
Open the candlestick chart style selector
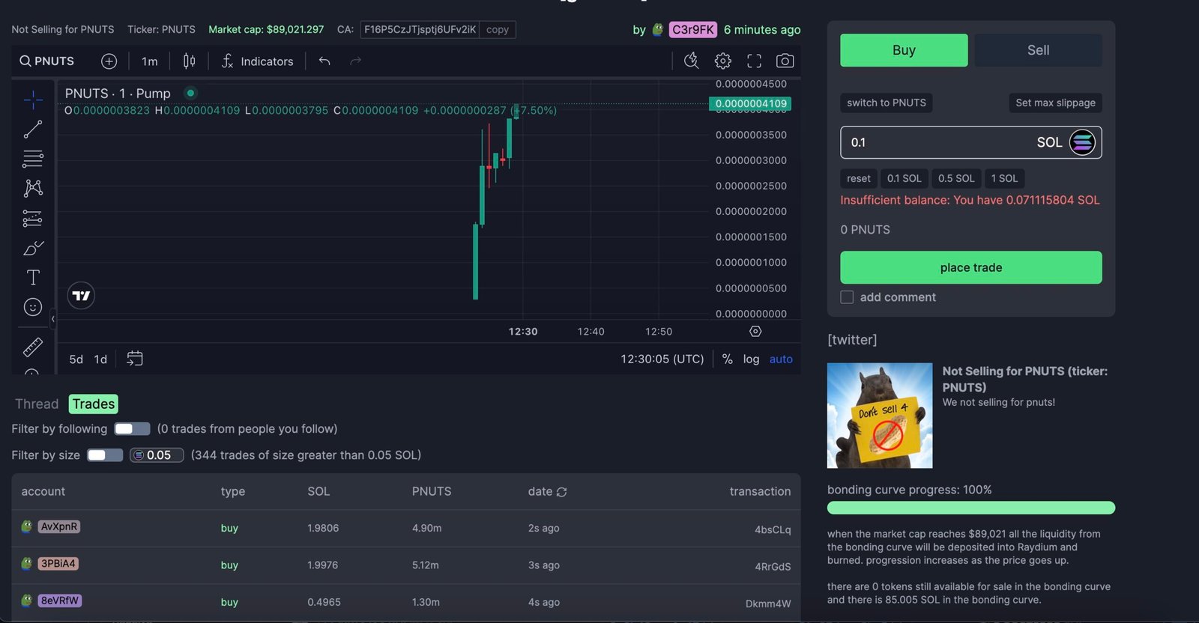click(190, 61)
